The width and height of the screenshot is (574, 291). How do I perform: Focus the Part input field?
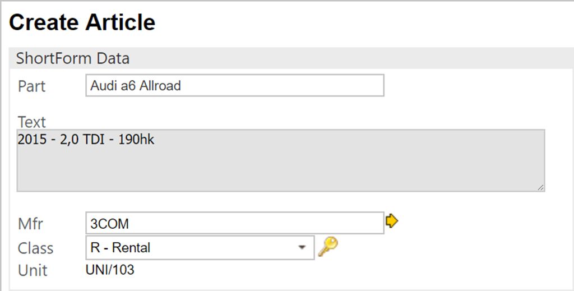234,86
